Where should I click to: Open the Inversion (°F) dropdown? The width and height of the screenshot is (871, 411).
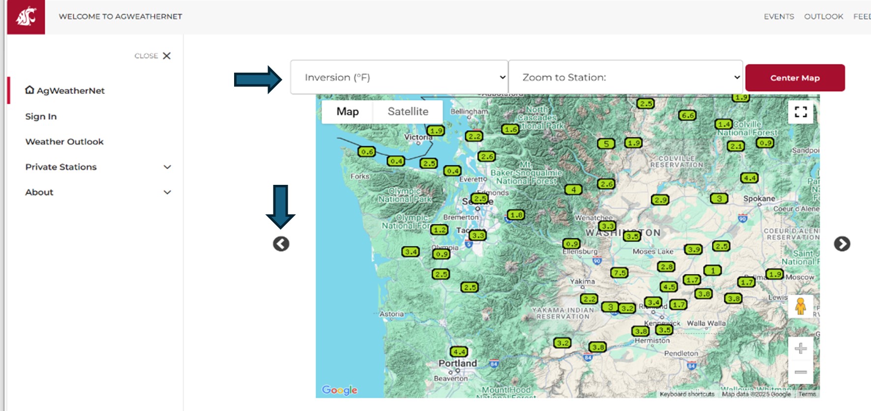[399, 77]
